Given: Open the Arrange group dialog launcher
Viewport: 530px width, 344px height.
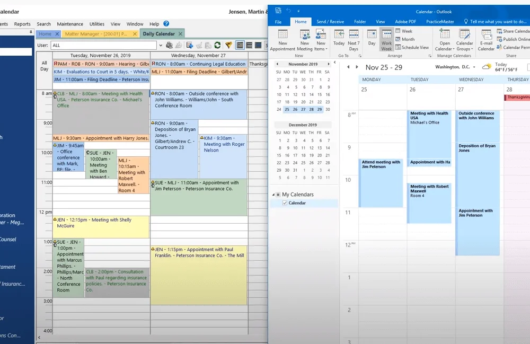Looking at the screenshot, I should (430, 56).
